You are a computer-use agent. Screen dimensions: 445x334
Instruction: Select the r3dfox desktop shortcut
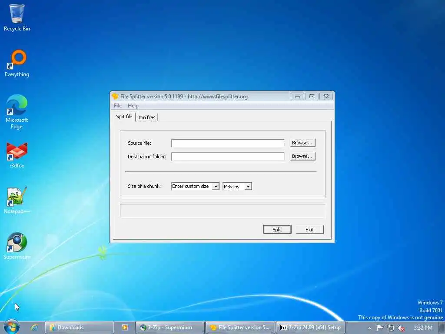(x=17, y=155)
